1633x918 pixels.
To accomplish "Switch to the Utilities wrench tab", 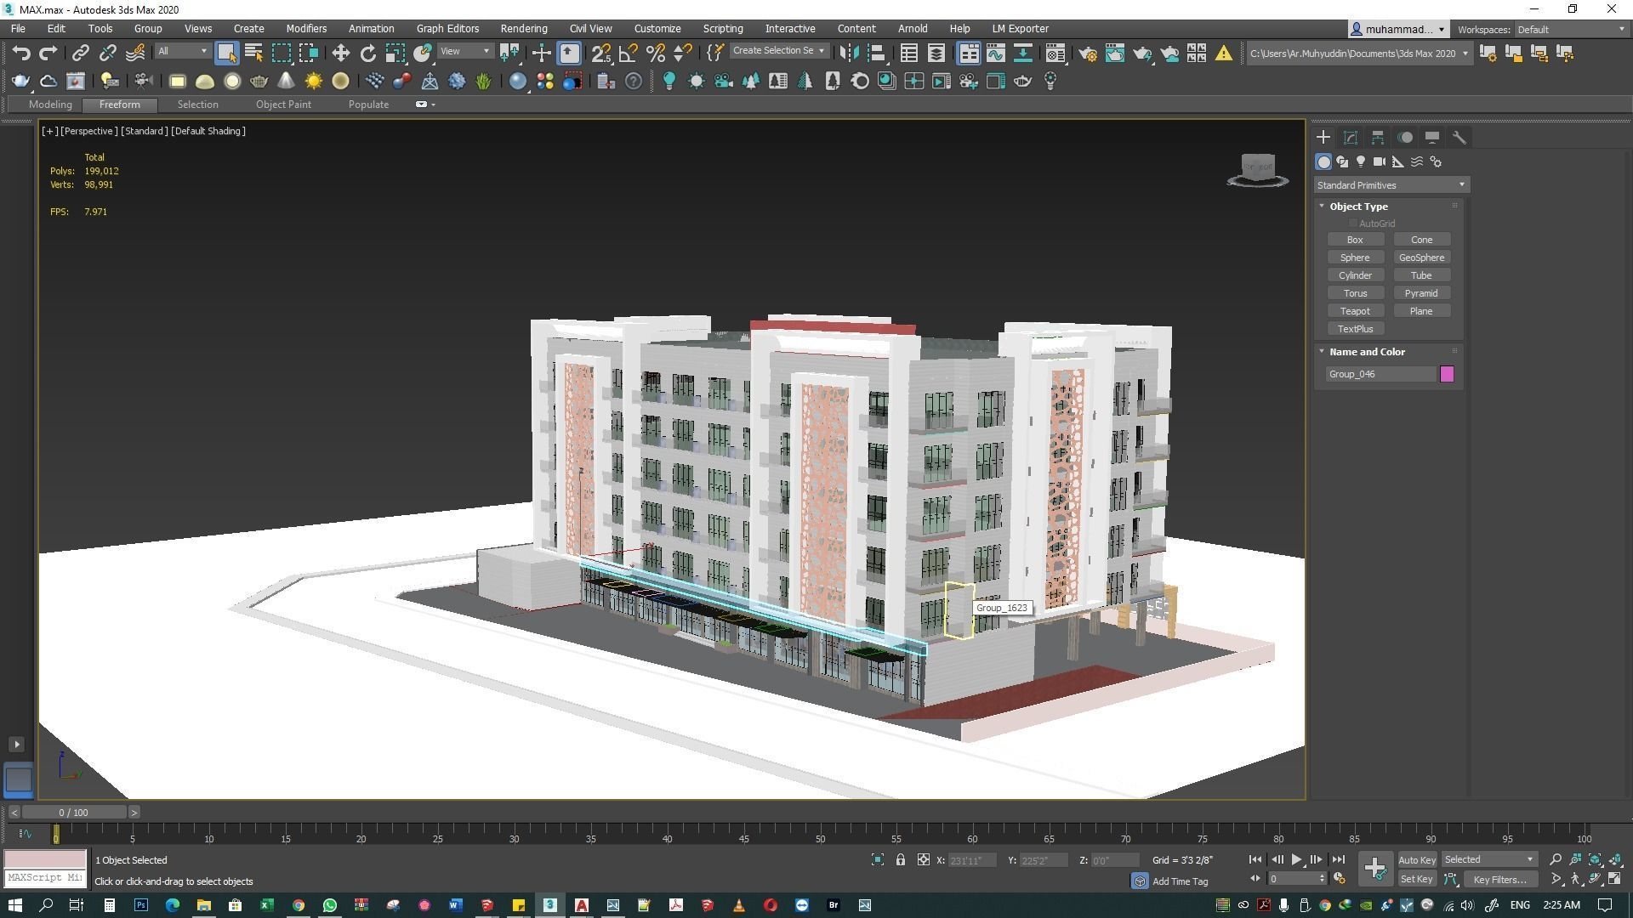I will pos(1459,137).
